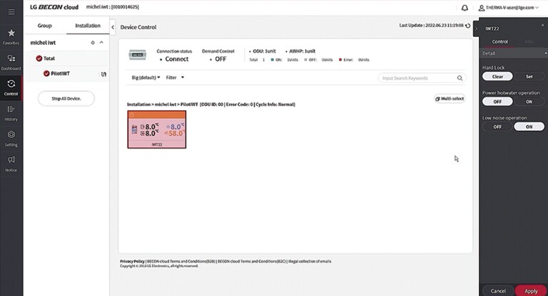This screenshot has width=548, height=296.
Task: Click the Stop All Device button
Action: 66,98
